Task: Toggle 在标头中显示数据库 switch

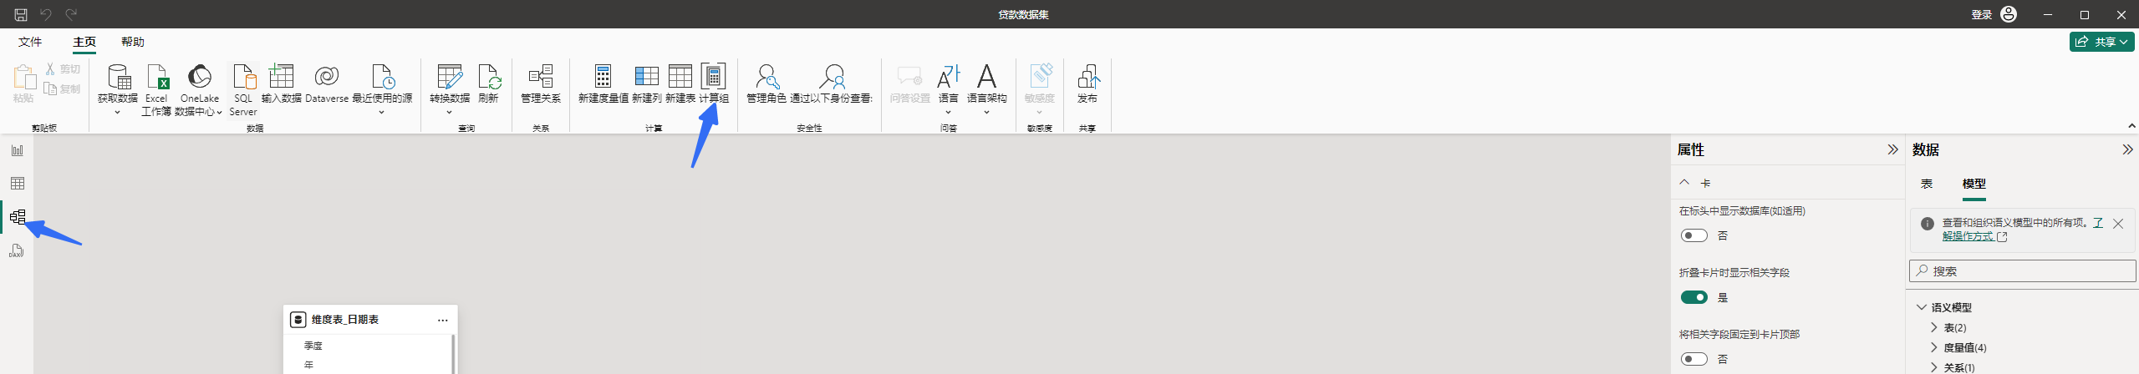Action: tap(1693, 235)
